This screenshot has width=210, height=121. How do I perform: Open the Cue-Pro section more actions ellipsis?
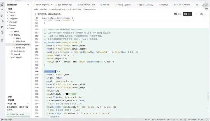[28, 104]
